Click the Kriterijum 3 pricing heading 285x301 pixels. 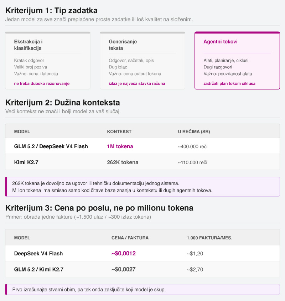pyautogui.click(x=99, y=208)
